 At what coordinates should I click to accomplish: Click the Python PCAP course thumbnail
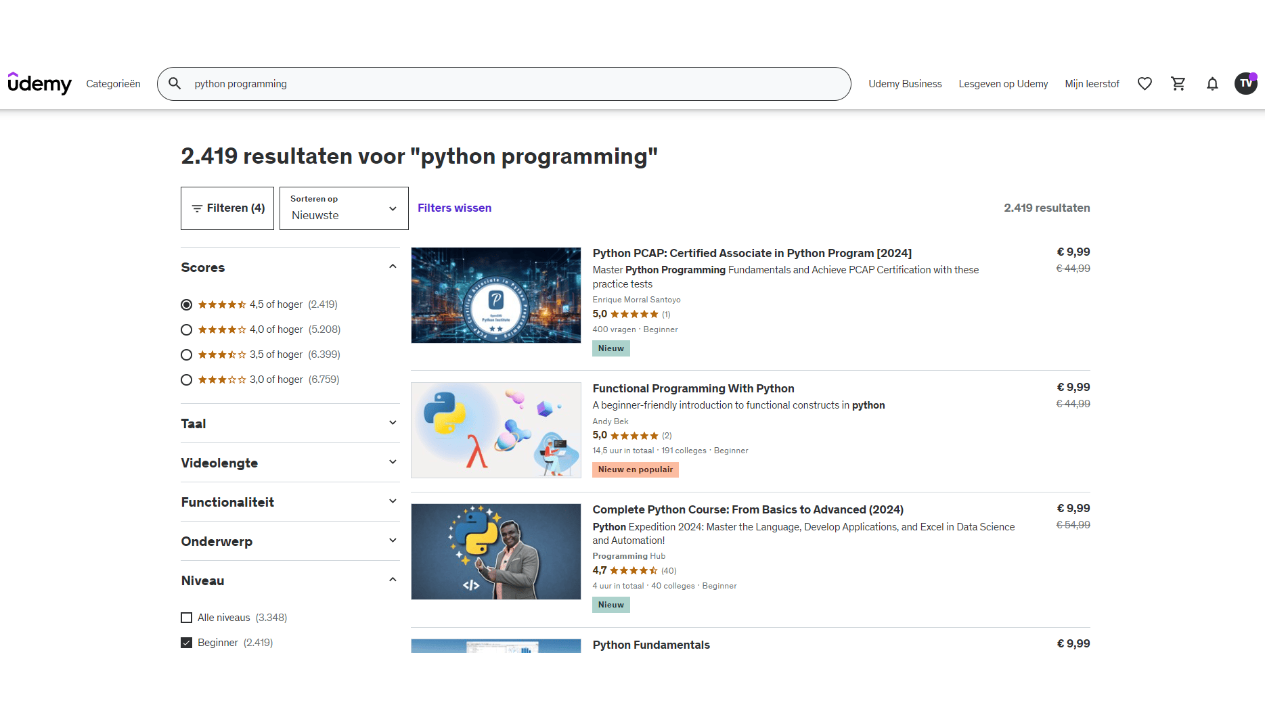coord(495,295)
